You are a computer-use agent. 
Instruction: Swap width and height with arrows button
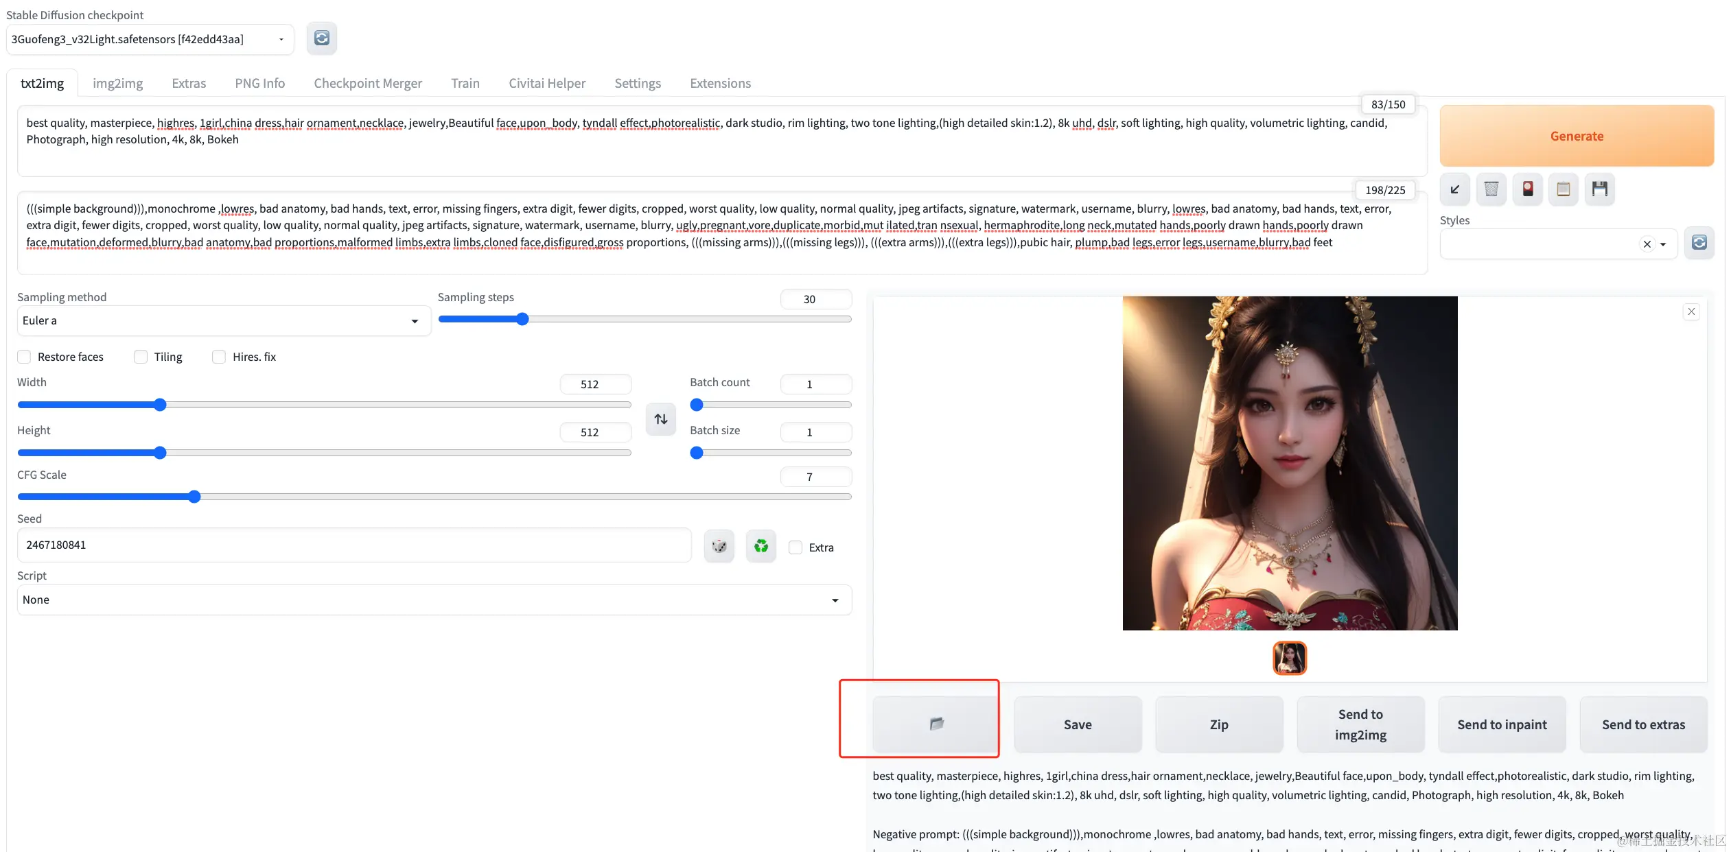(660, 419)
